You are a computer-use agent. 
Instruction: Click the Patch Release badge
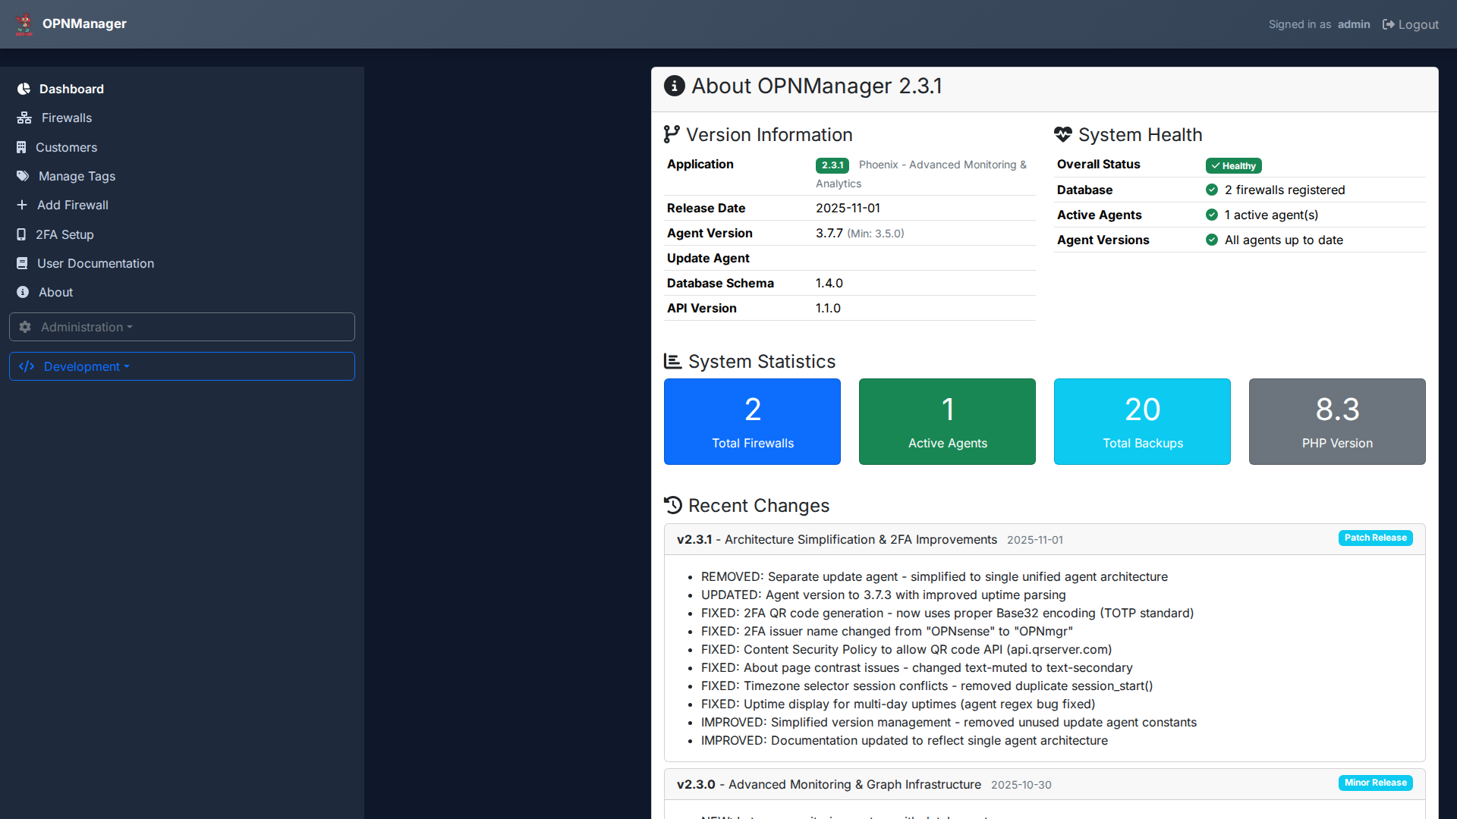pos(1375,538)
